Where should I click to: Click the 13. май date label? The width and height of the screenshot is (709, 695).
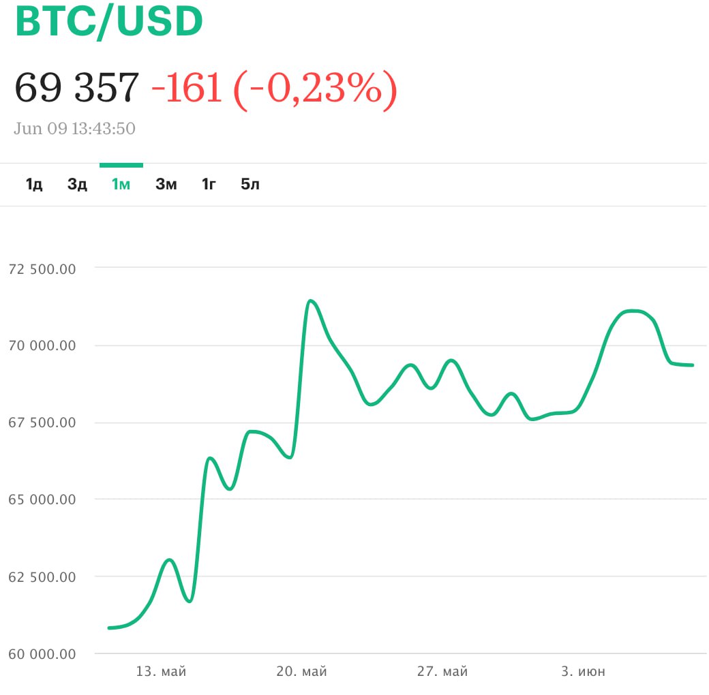pyautogui.click(x=161, y=672)
